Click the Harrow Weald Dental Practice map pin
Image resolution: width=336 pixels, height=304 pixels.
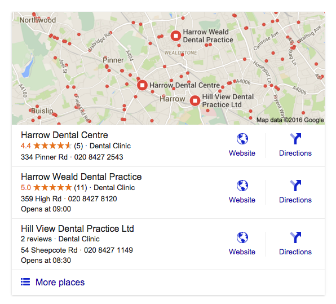[176, 36]
